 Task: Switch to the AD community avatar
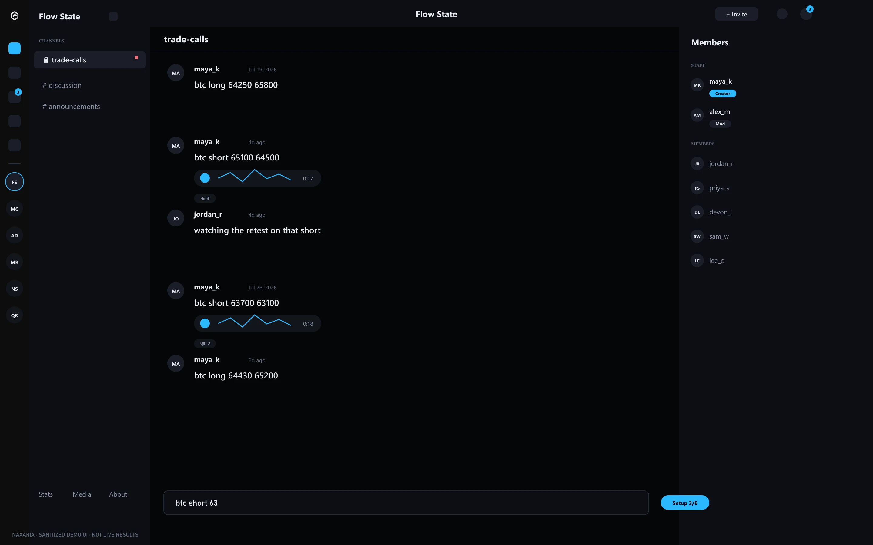[x=15, y=235]
